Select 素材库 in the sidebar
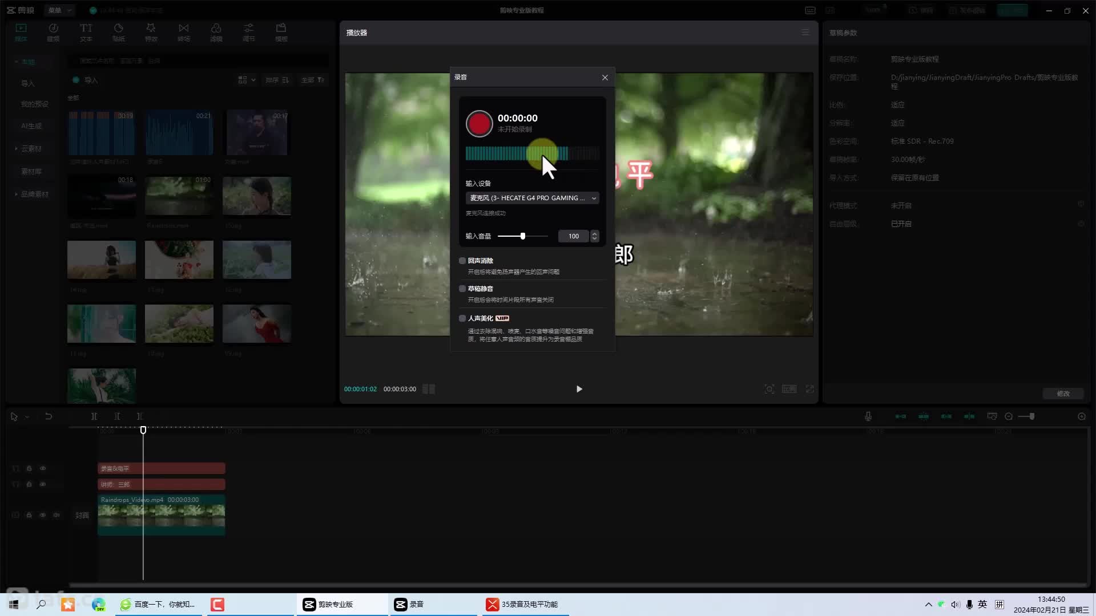The height and width of the screenshot is (616, 1096). 31,172
